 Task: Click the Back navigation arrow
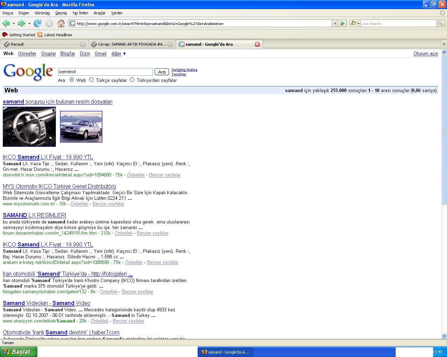pos(6,23)
